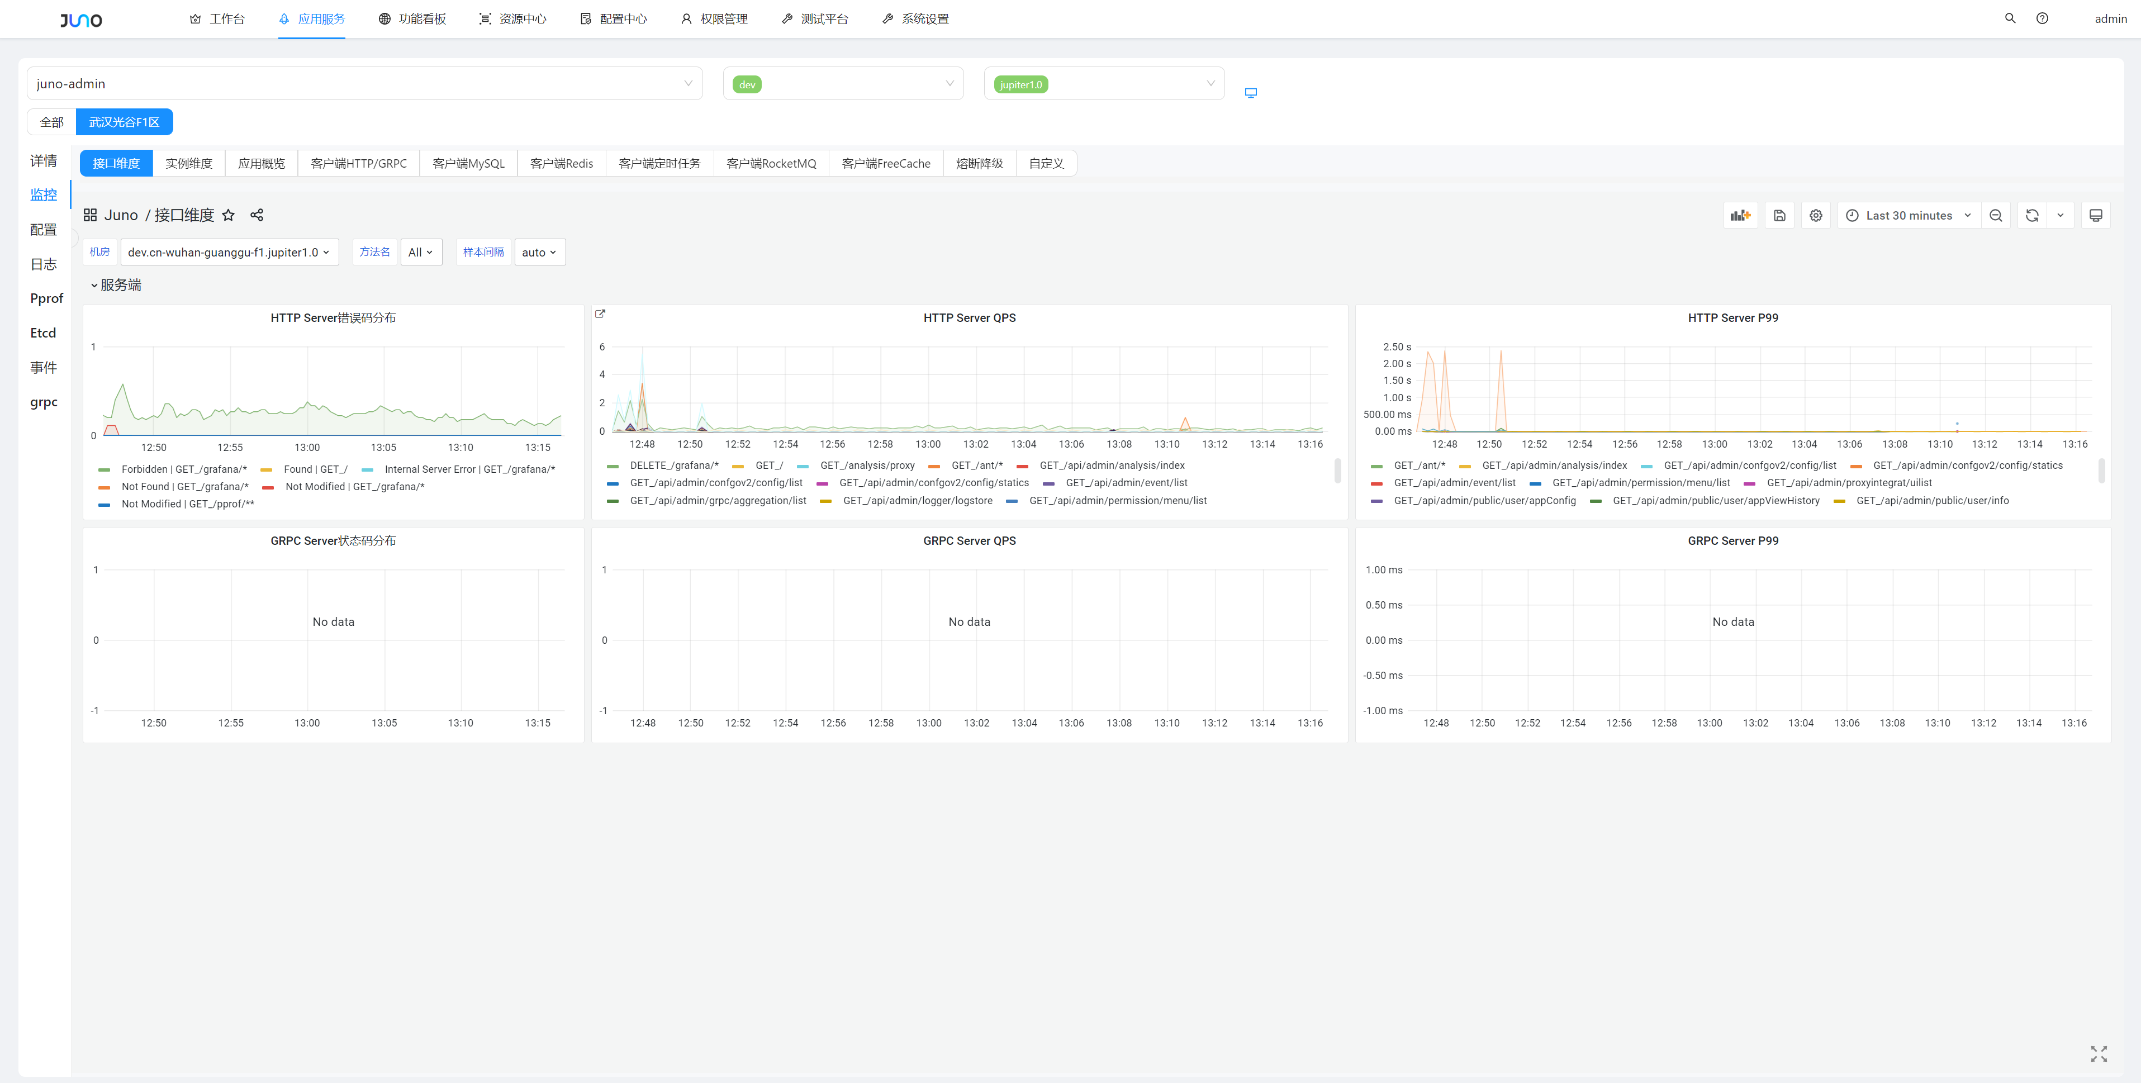Select the 全部 zone filter
The height and width of the screenshot is (1083, 2141).
(x=51, y=122)
